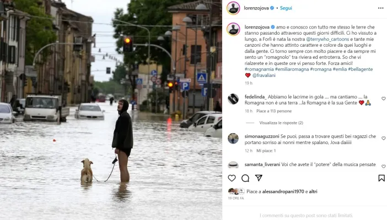Follow lorenzojova with the Segui link
Screen dimensions: 387x220
[286, 8]
